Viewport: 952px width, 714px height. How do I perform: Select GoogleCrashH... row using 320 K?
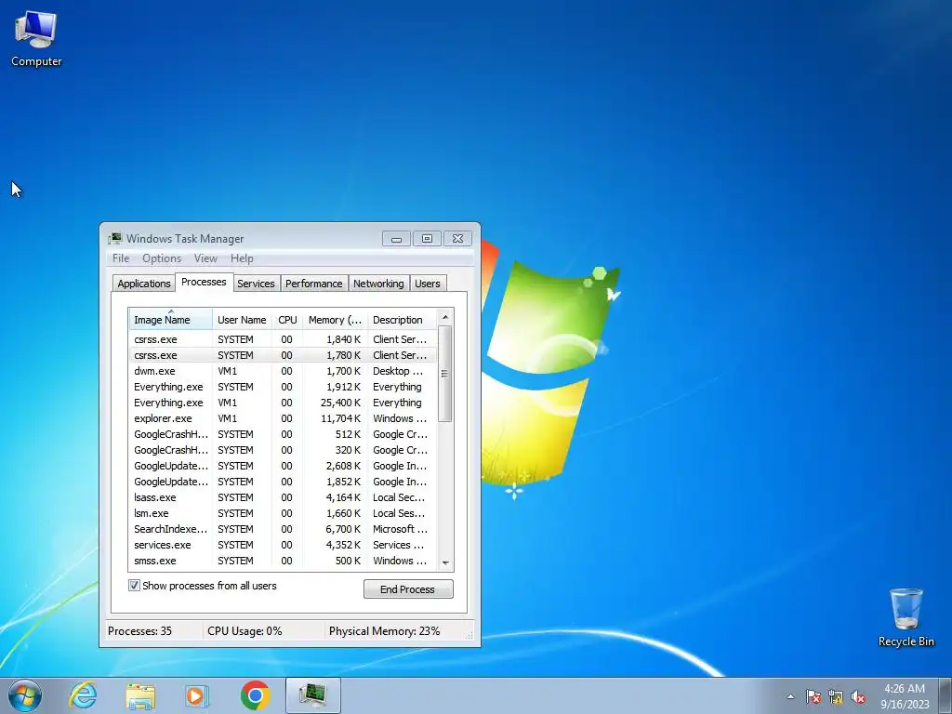pos(283,450)
